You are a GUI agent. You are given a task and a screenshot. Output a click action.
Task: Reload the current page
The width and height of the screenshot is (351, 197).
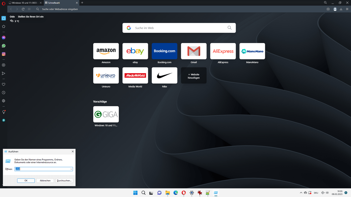(x=23, y=9)
